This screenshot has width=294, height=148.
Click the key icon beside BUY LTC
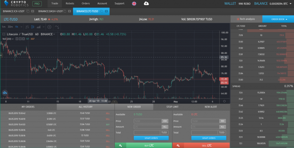121,145
